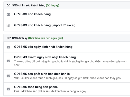Image resolution: width=130 pixels, height=97 pixels.
Task: Select 'Gửi SMS trước ngày sinh nhật khách hàng'
Action: coord(45,57)
